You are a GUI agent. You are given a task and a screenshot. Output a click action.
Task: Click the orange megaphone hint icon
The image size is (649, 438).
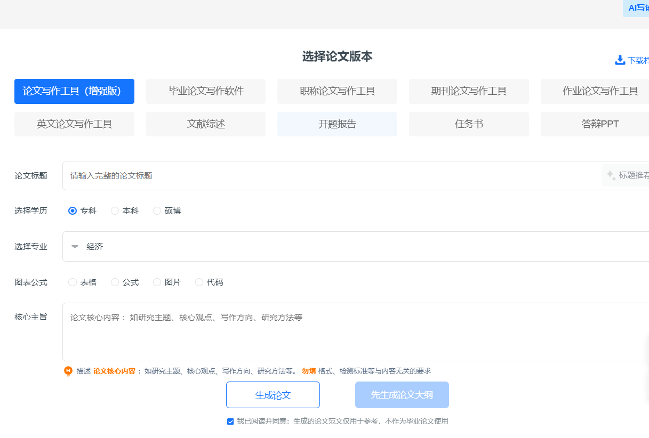[68, 371]
